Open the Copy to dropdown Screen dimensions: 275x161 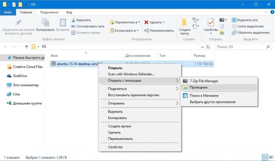tap(124, 30)
